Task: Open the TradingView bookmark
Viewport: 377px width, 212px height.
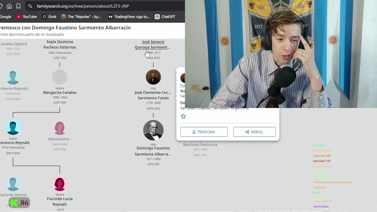Action: [x=129, y=17]
